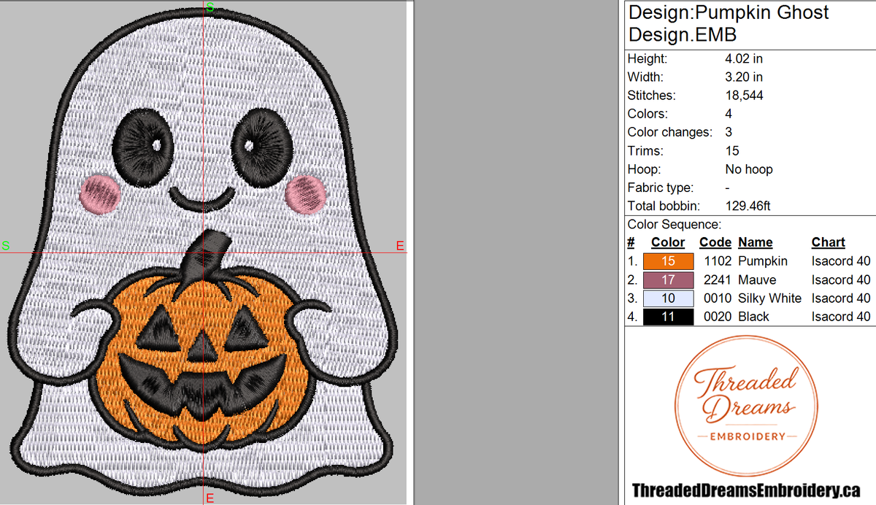This screenshot has height=505, width=876.
Task: Click the Height value 4.02 in
Action: point(744,58)
